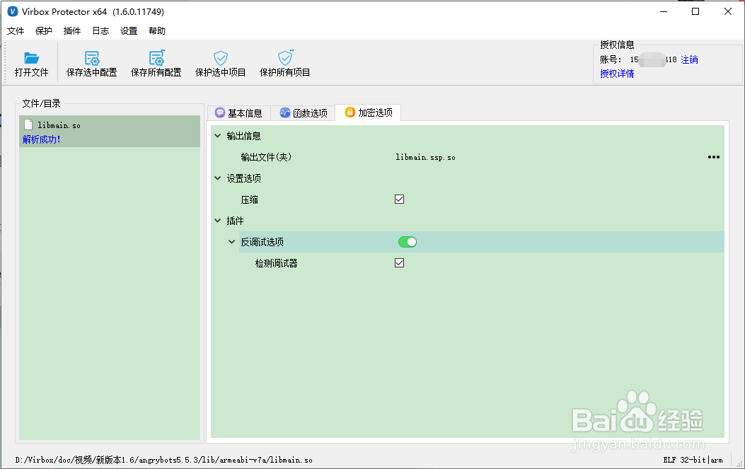Collapse the anti-debug options (反调试选项) chevron
The height and width of the screenshot is (469, 745).
pos(232,242)
